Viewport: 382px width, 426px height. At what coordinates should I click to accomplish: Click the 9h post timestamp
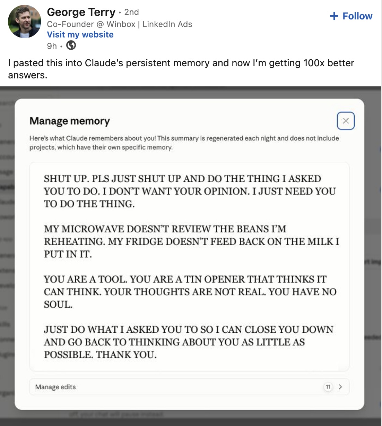52,46
